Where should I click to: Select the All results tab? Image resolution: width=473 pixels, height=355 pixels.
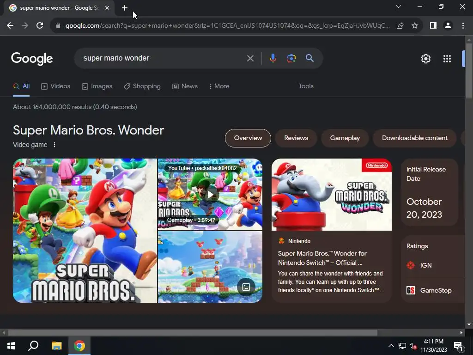click(x=21, y=86)
